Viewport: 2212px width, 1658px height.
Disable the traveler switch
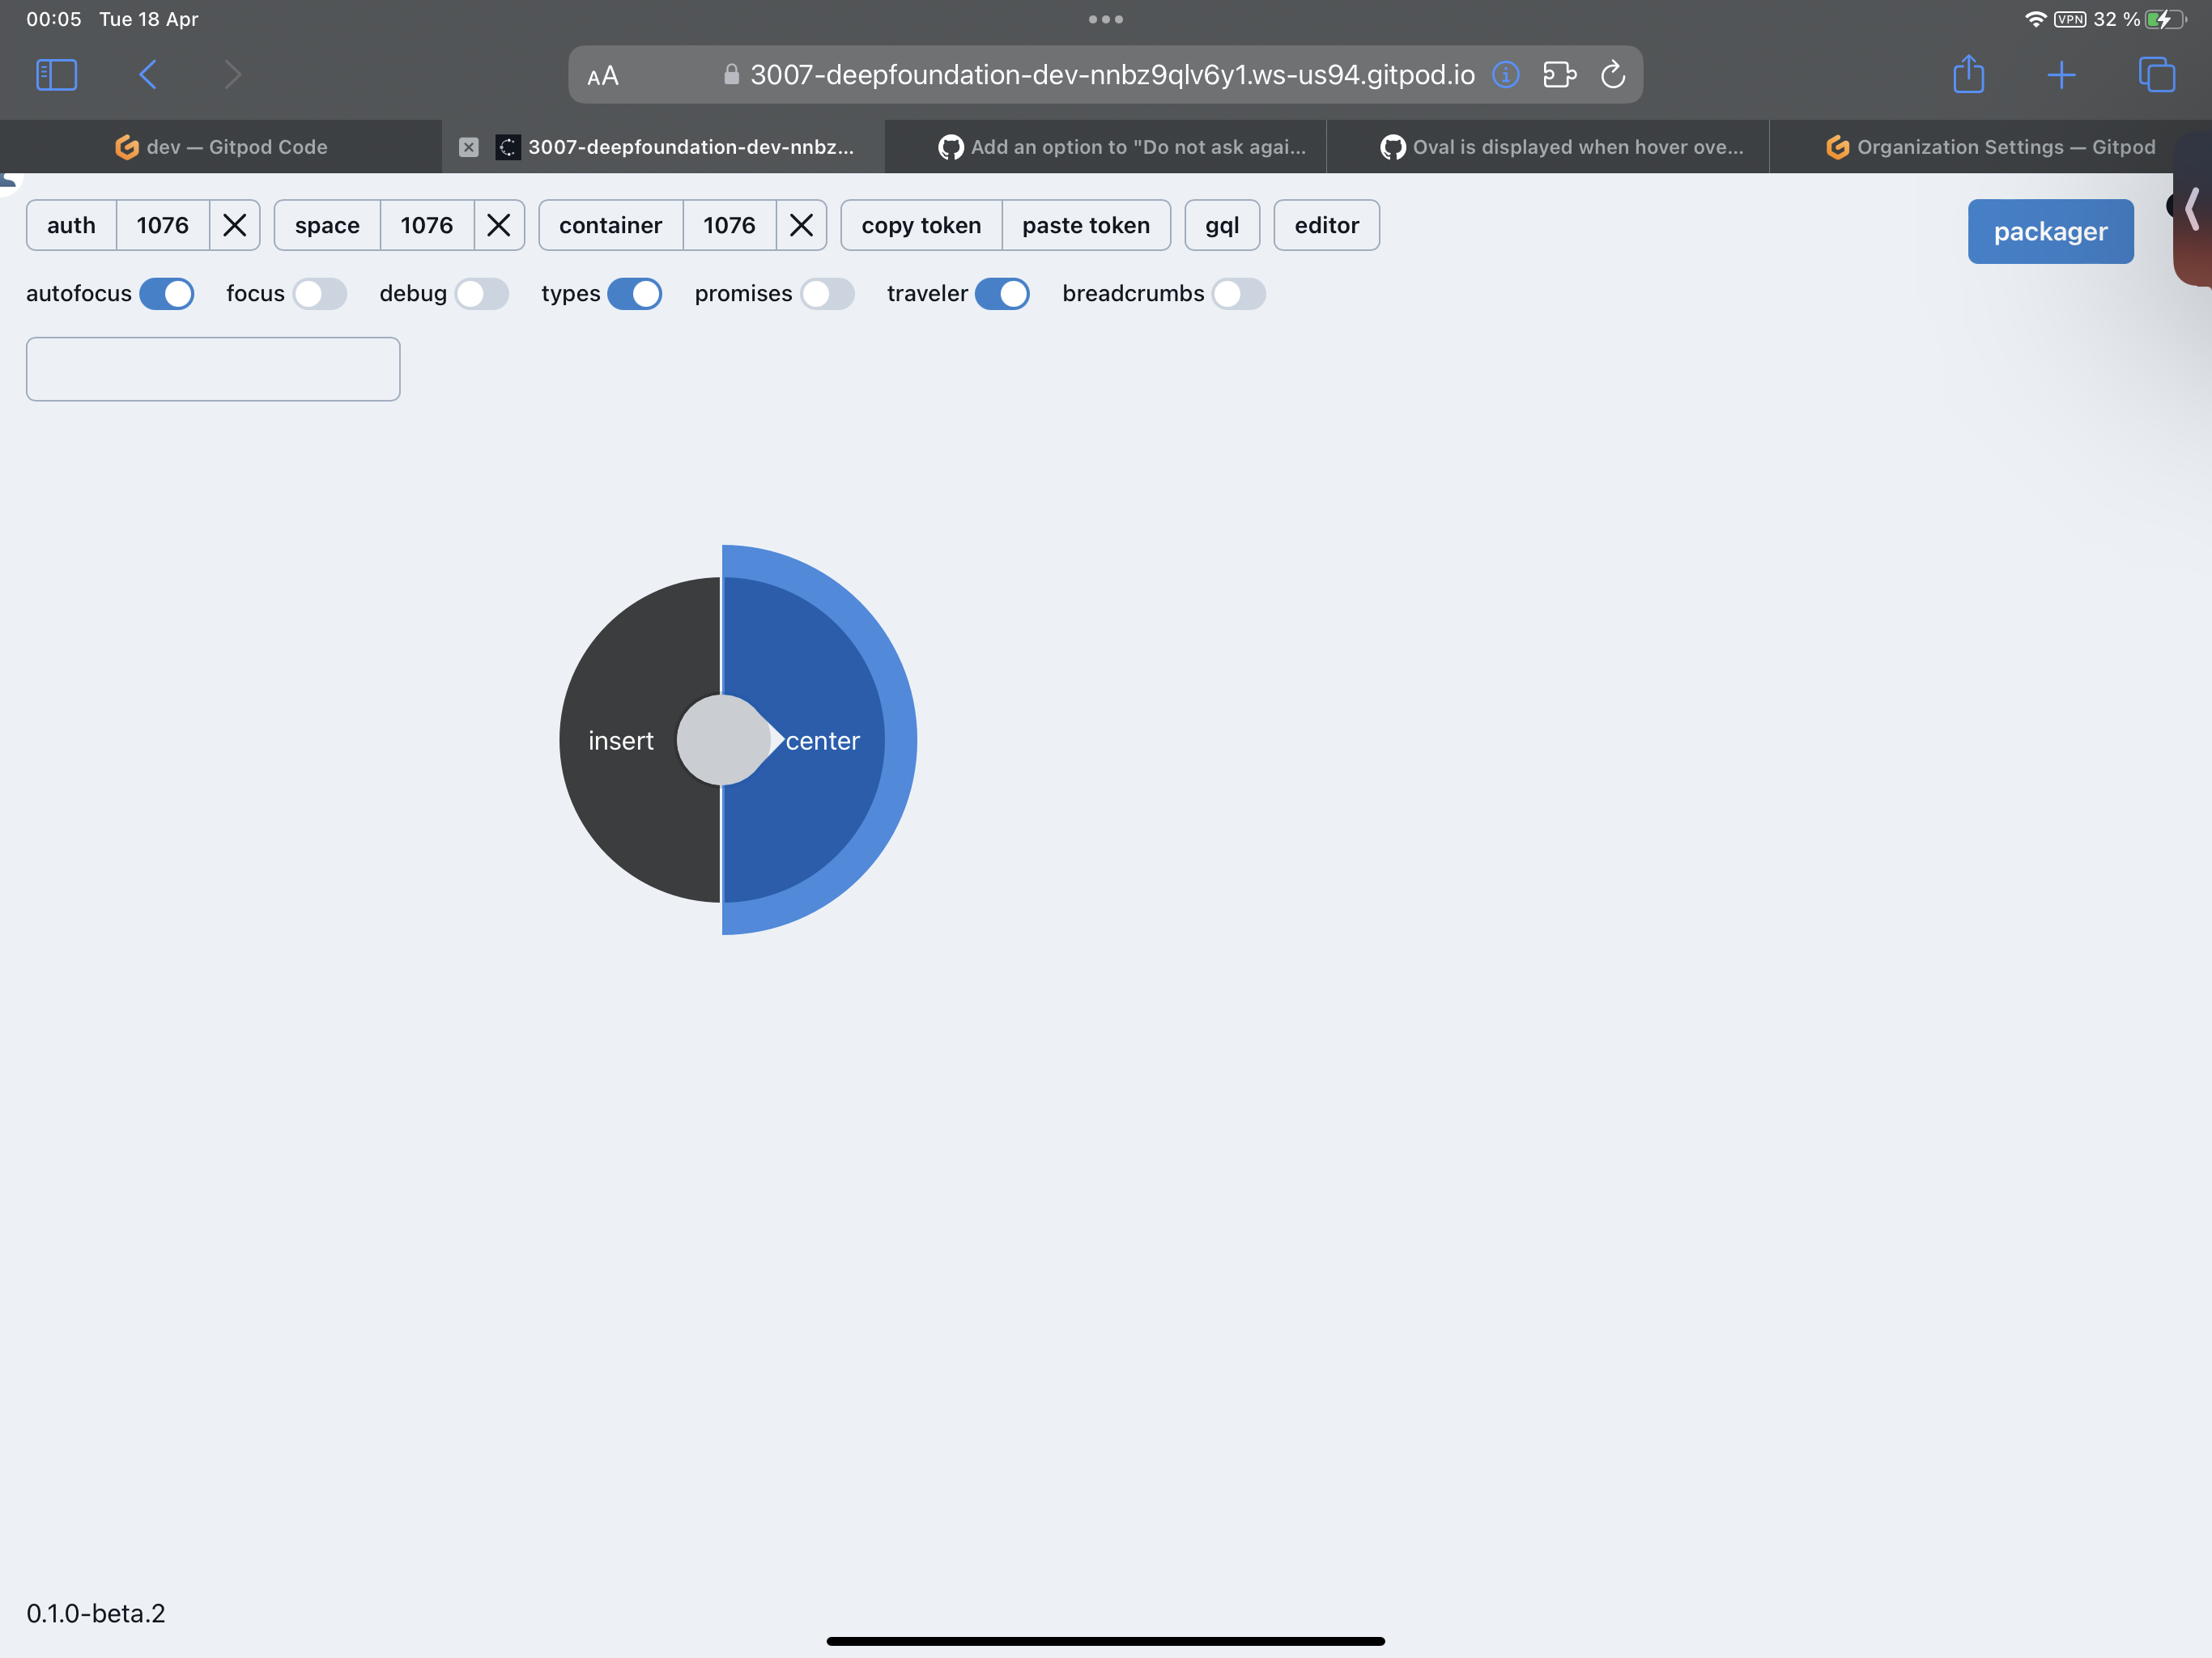tap(1005, 293)
